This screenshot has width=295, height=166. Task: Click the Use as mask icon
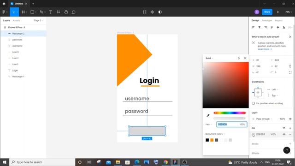(x=160, y=12)
